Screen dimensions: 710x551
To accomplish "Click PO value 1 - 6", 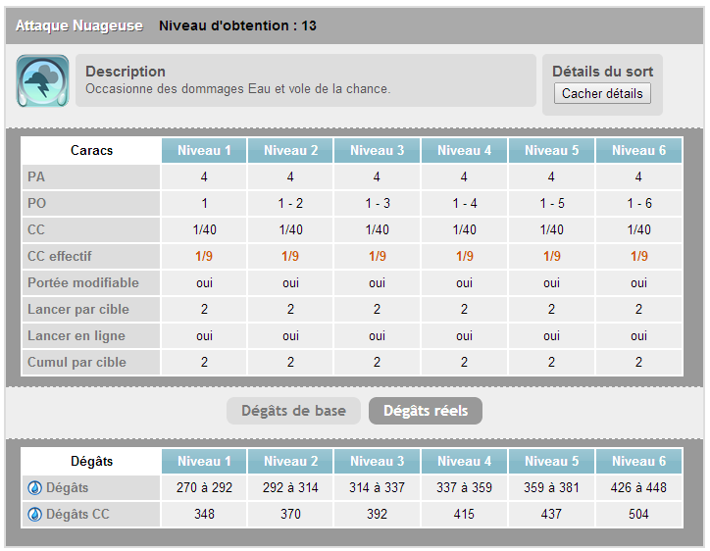I will (639, 203).
